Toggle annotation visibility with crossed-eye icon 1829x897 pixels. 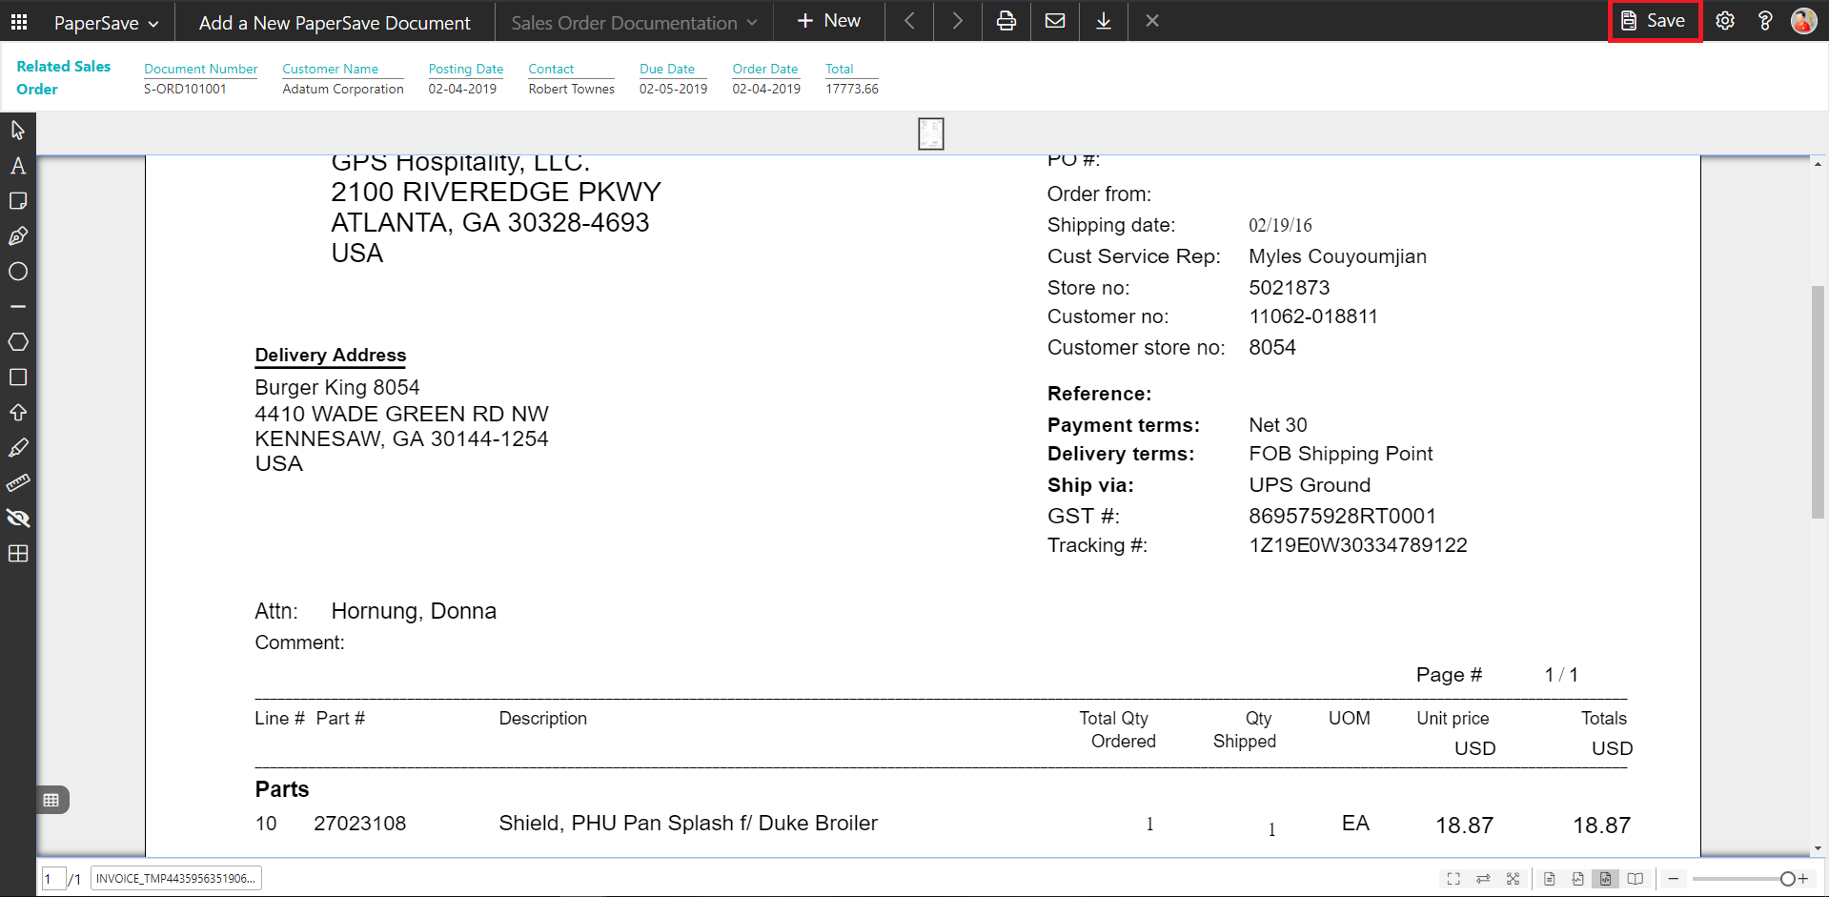[18, 519]
